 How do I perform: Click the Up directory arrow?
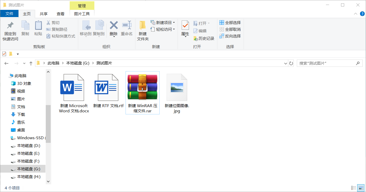click(31, 63)
